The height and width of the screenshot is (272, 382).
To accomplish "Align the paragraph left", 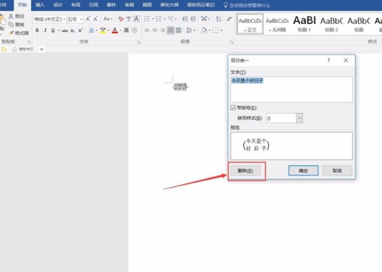I will 147,30.
